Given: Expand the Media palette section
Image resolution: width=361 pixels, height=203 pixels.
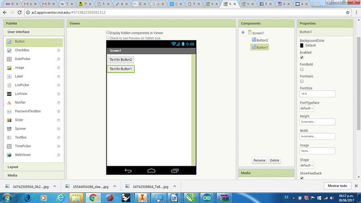Looking at the screenshot, I should [x=34, y=175].
